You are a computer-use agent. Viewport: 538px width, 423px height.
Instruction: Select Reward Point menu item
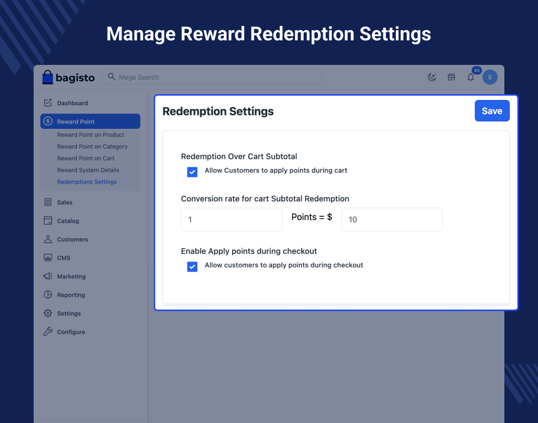90,122
